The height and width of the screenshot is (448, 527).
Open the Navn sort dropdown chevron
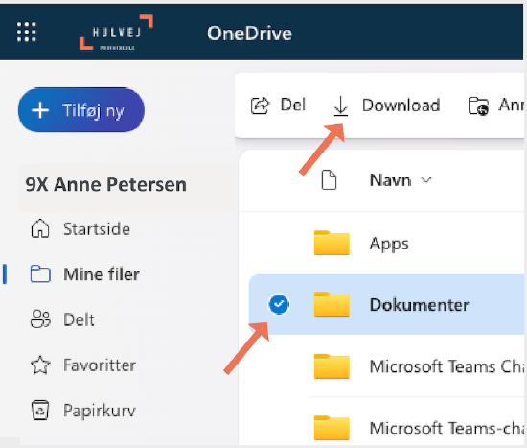point(426,180)
